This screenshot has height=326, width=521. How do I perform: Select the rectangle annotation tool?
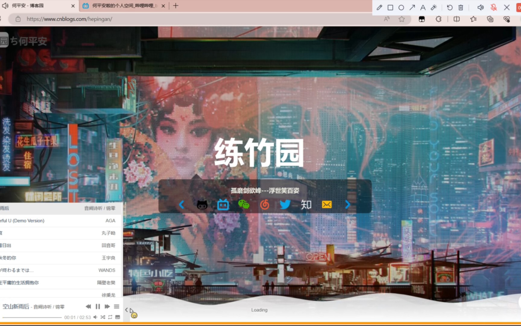390,8
